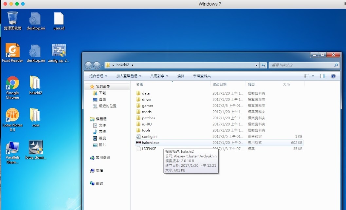Select the rom folder on desktop
Screen dimensions: 346x210
[x=36, y=118]
